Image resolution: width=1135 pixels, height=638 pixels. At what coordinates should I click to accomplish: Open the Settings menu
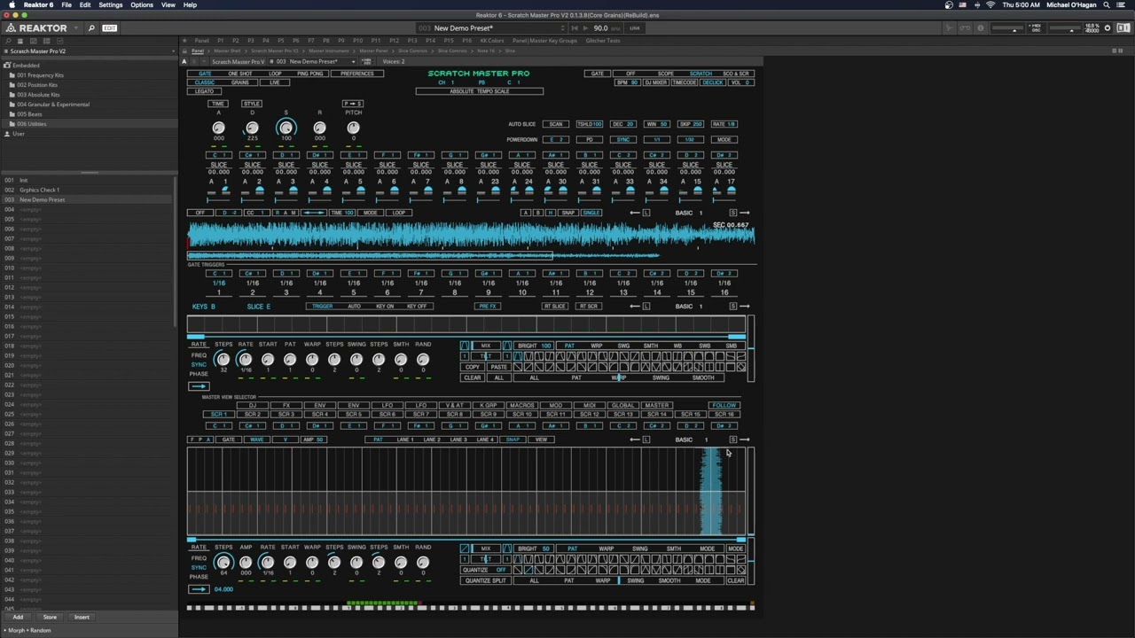110,5
